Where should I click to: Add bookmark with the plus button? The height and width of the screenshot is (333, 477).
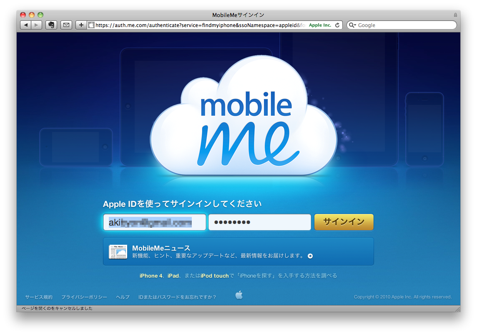(81, 25)
